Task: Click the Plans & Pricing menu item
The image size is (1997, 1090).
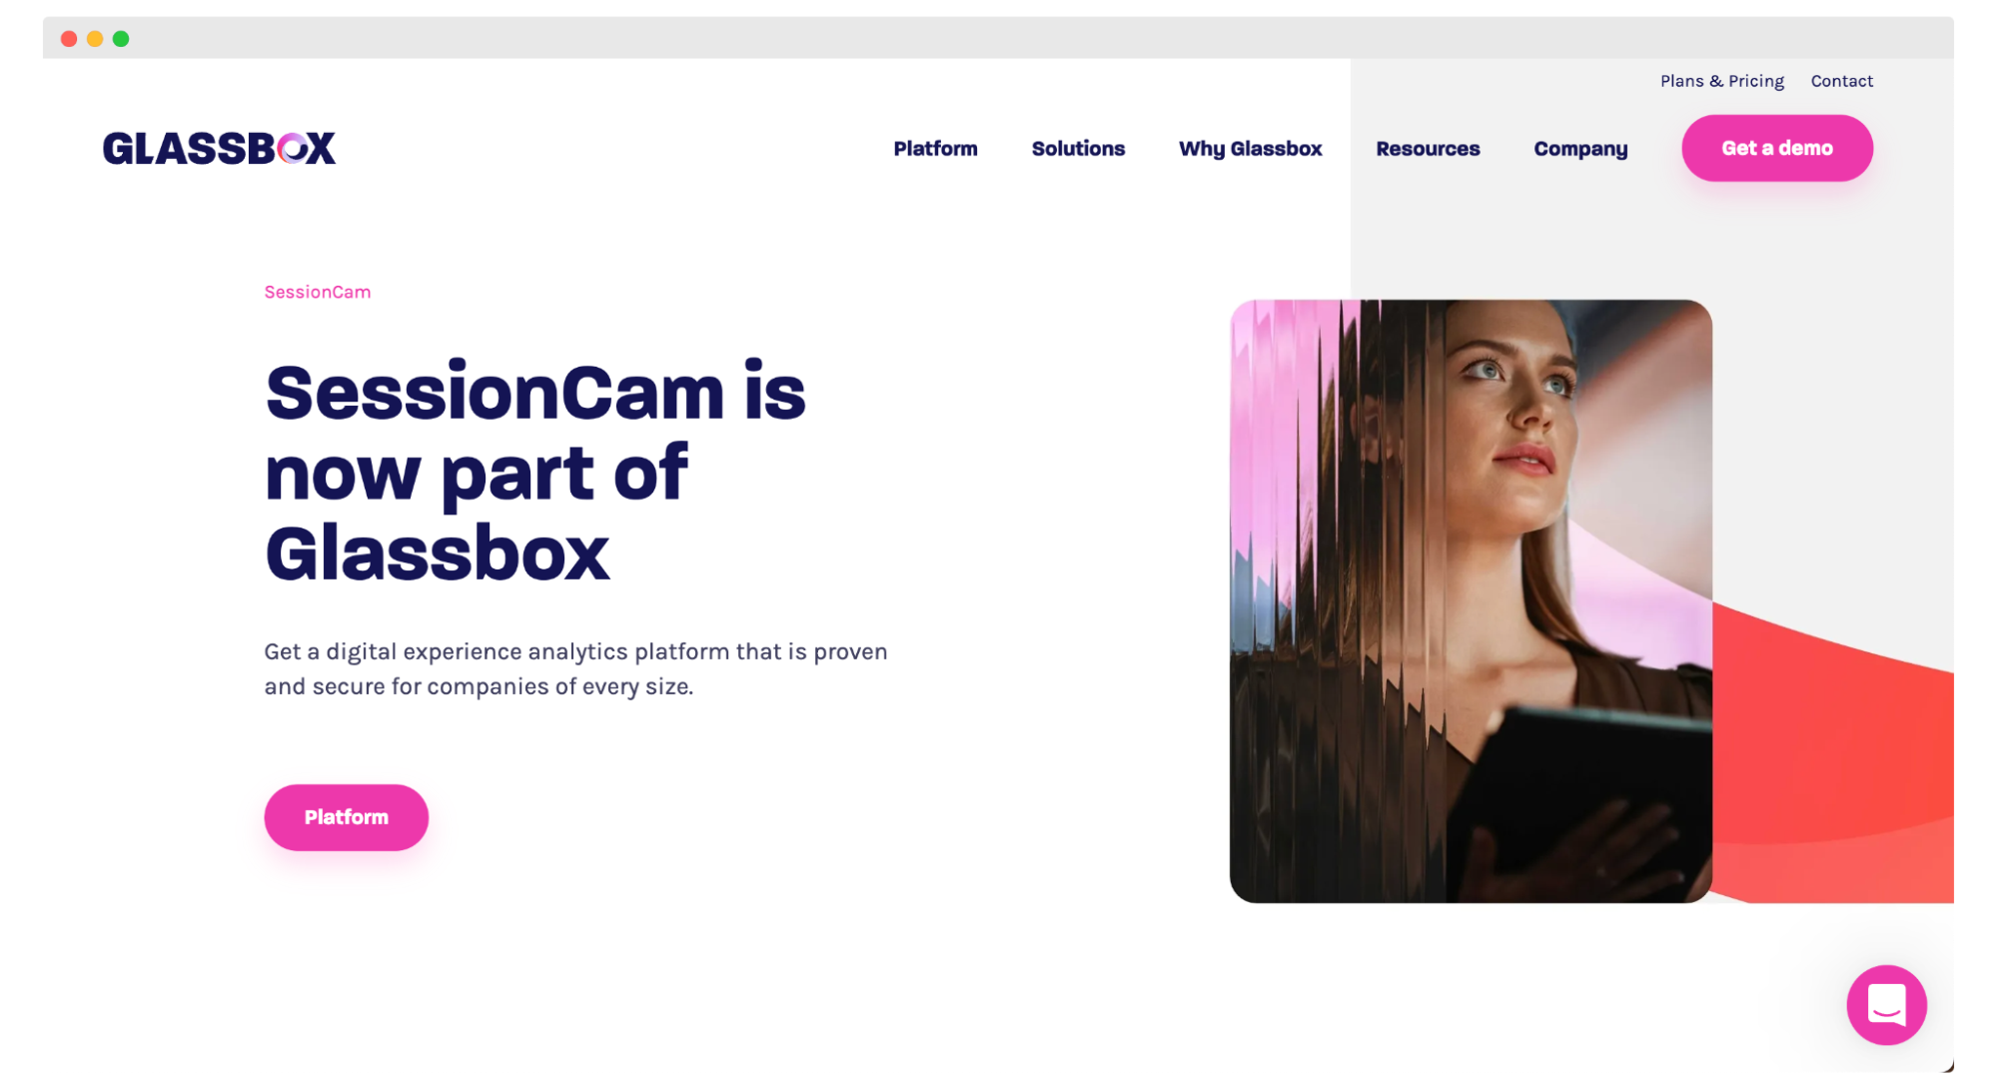Action: click(1723, 81)
